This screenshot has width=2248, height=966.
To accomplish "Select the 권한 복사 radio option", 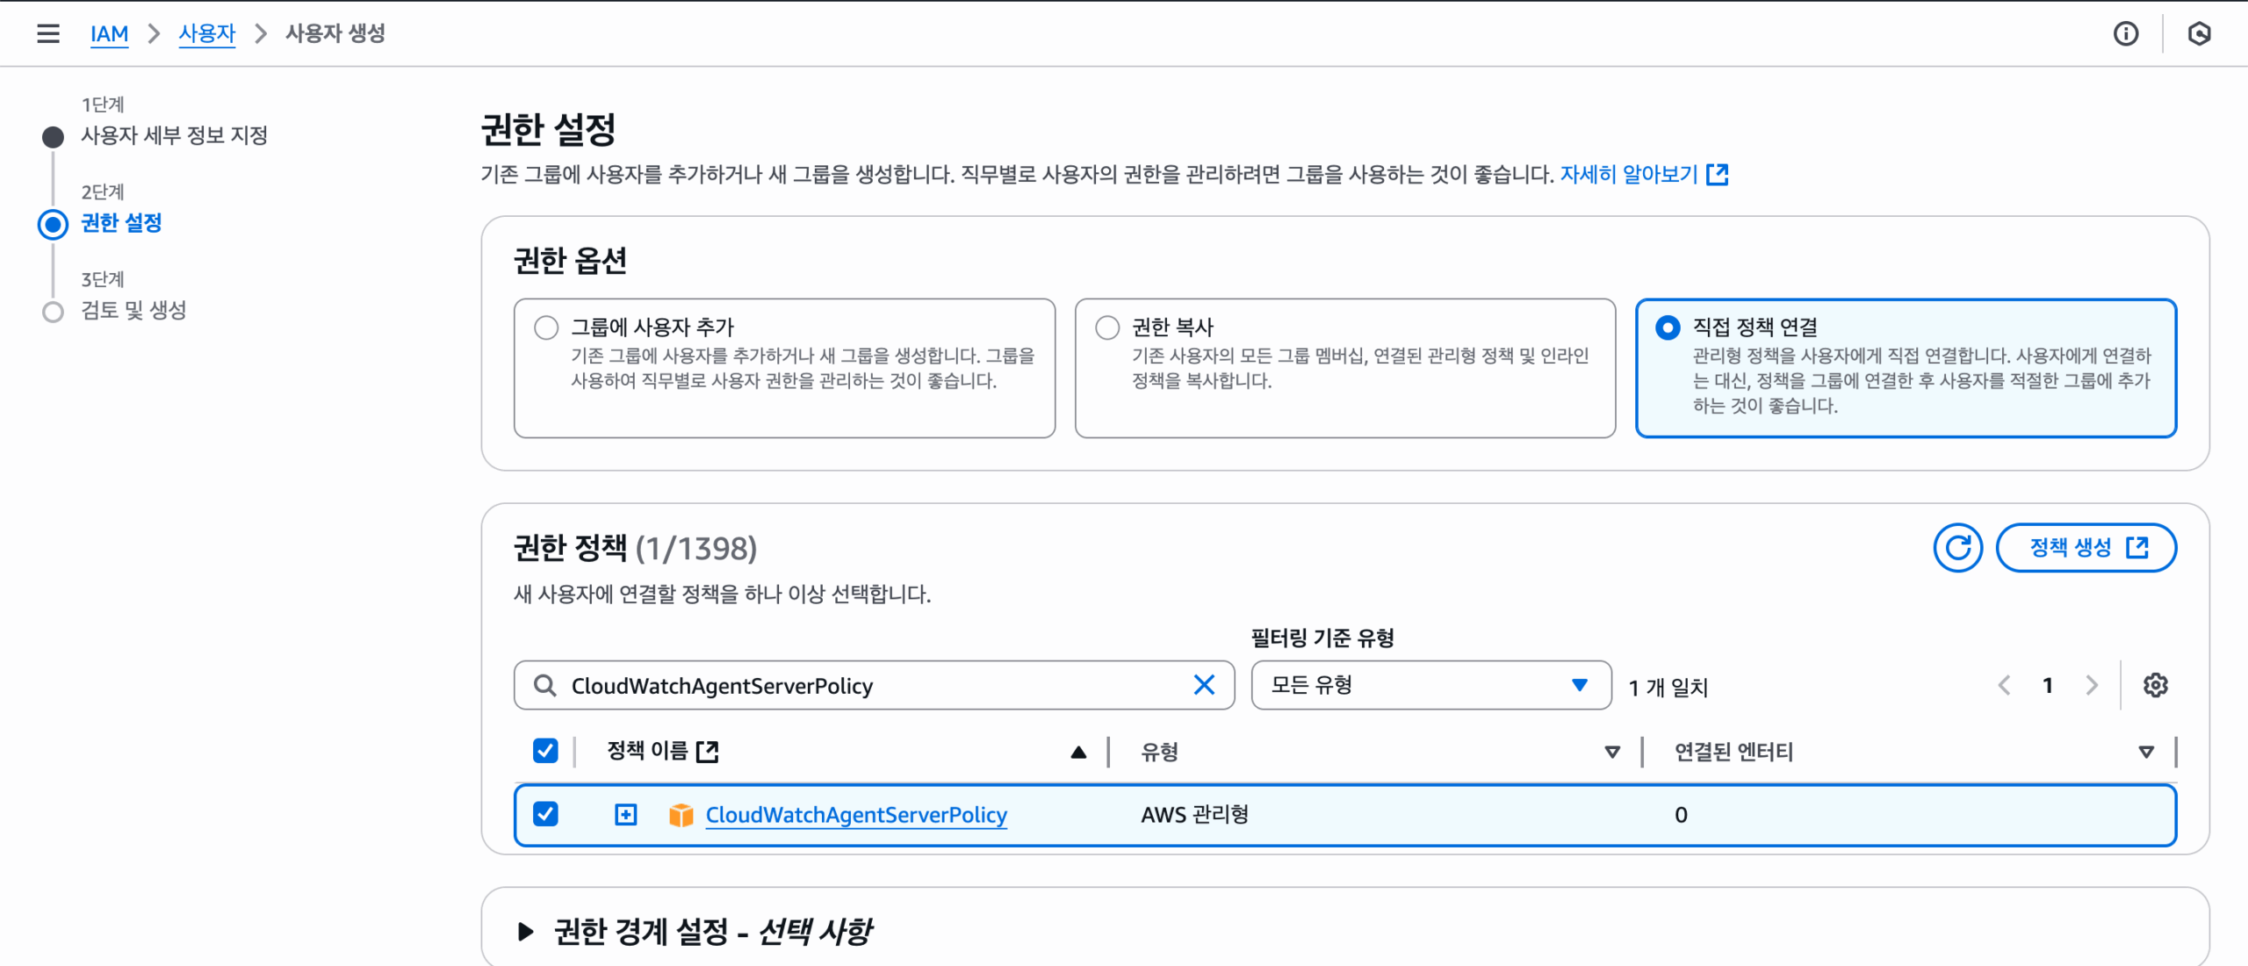I will click(1107, 328).
